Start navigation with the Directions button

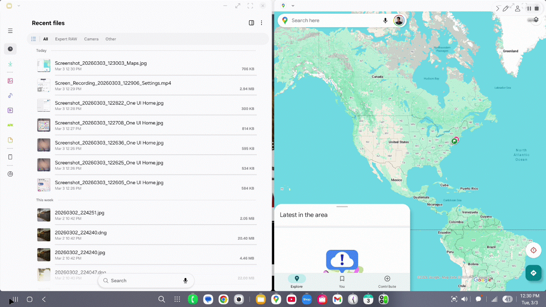[x=533, y=272]
